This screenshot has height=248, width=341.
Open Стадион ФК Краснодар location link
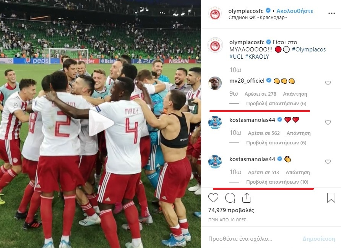[258, 18]
